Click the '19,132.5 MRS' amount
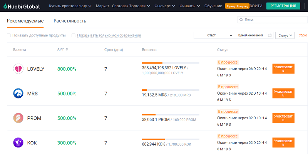The height and width of the screenshot is (154, 308). click(154, 95)
